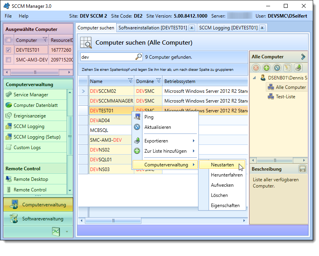Close the Softwareinstallation tab
Viewport: 319px width, 256px height.
tap(192, 28)
